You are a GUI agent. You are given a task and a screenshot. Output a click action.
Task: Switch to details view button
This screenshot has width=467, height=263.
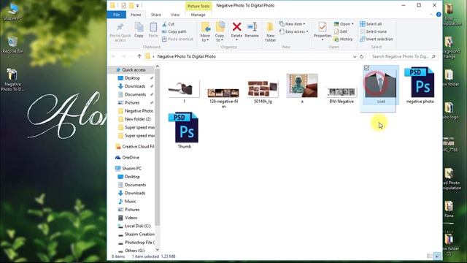(430, 256)
